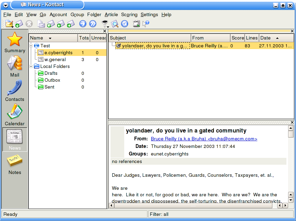Click 'eunet.cyberrights' in the Groups header
Image resolution: width=296 pixels, height=221 pixels.
pos(169,154)
